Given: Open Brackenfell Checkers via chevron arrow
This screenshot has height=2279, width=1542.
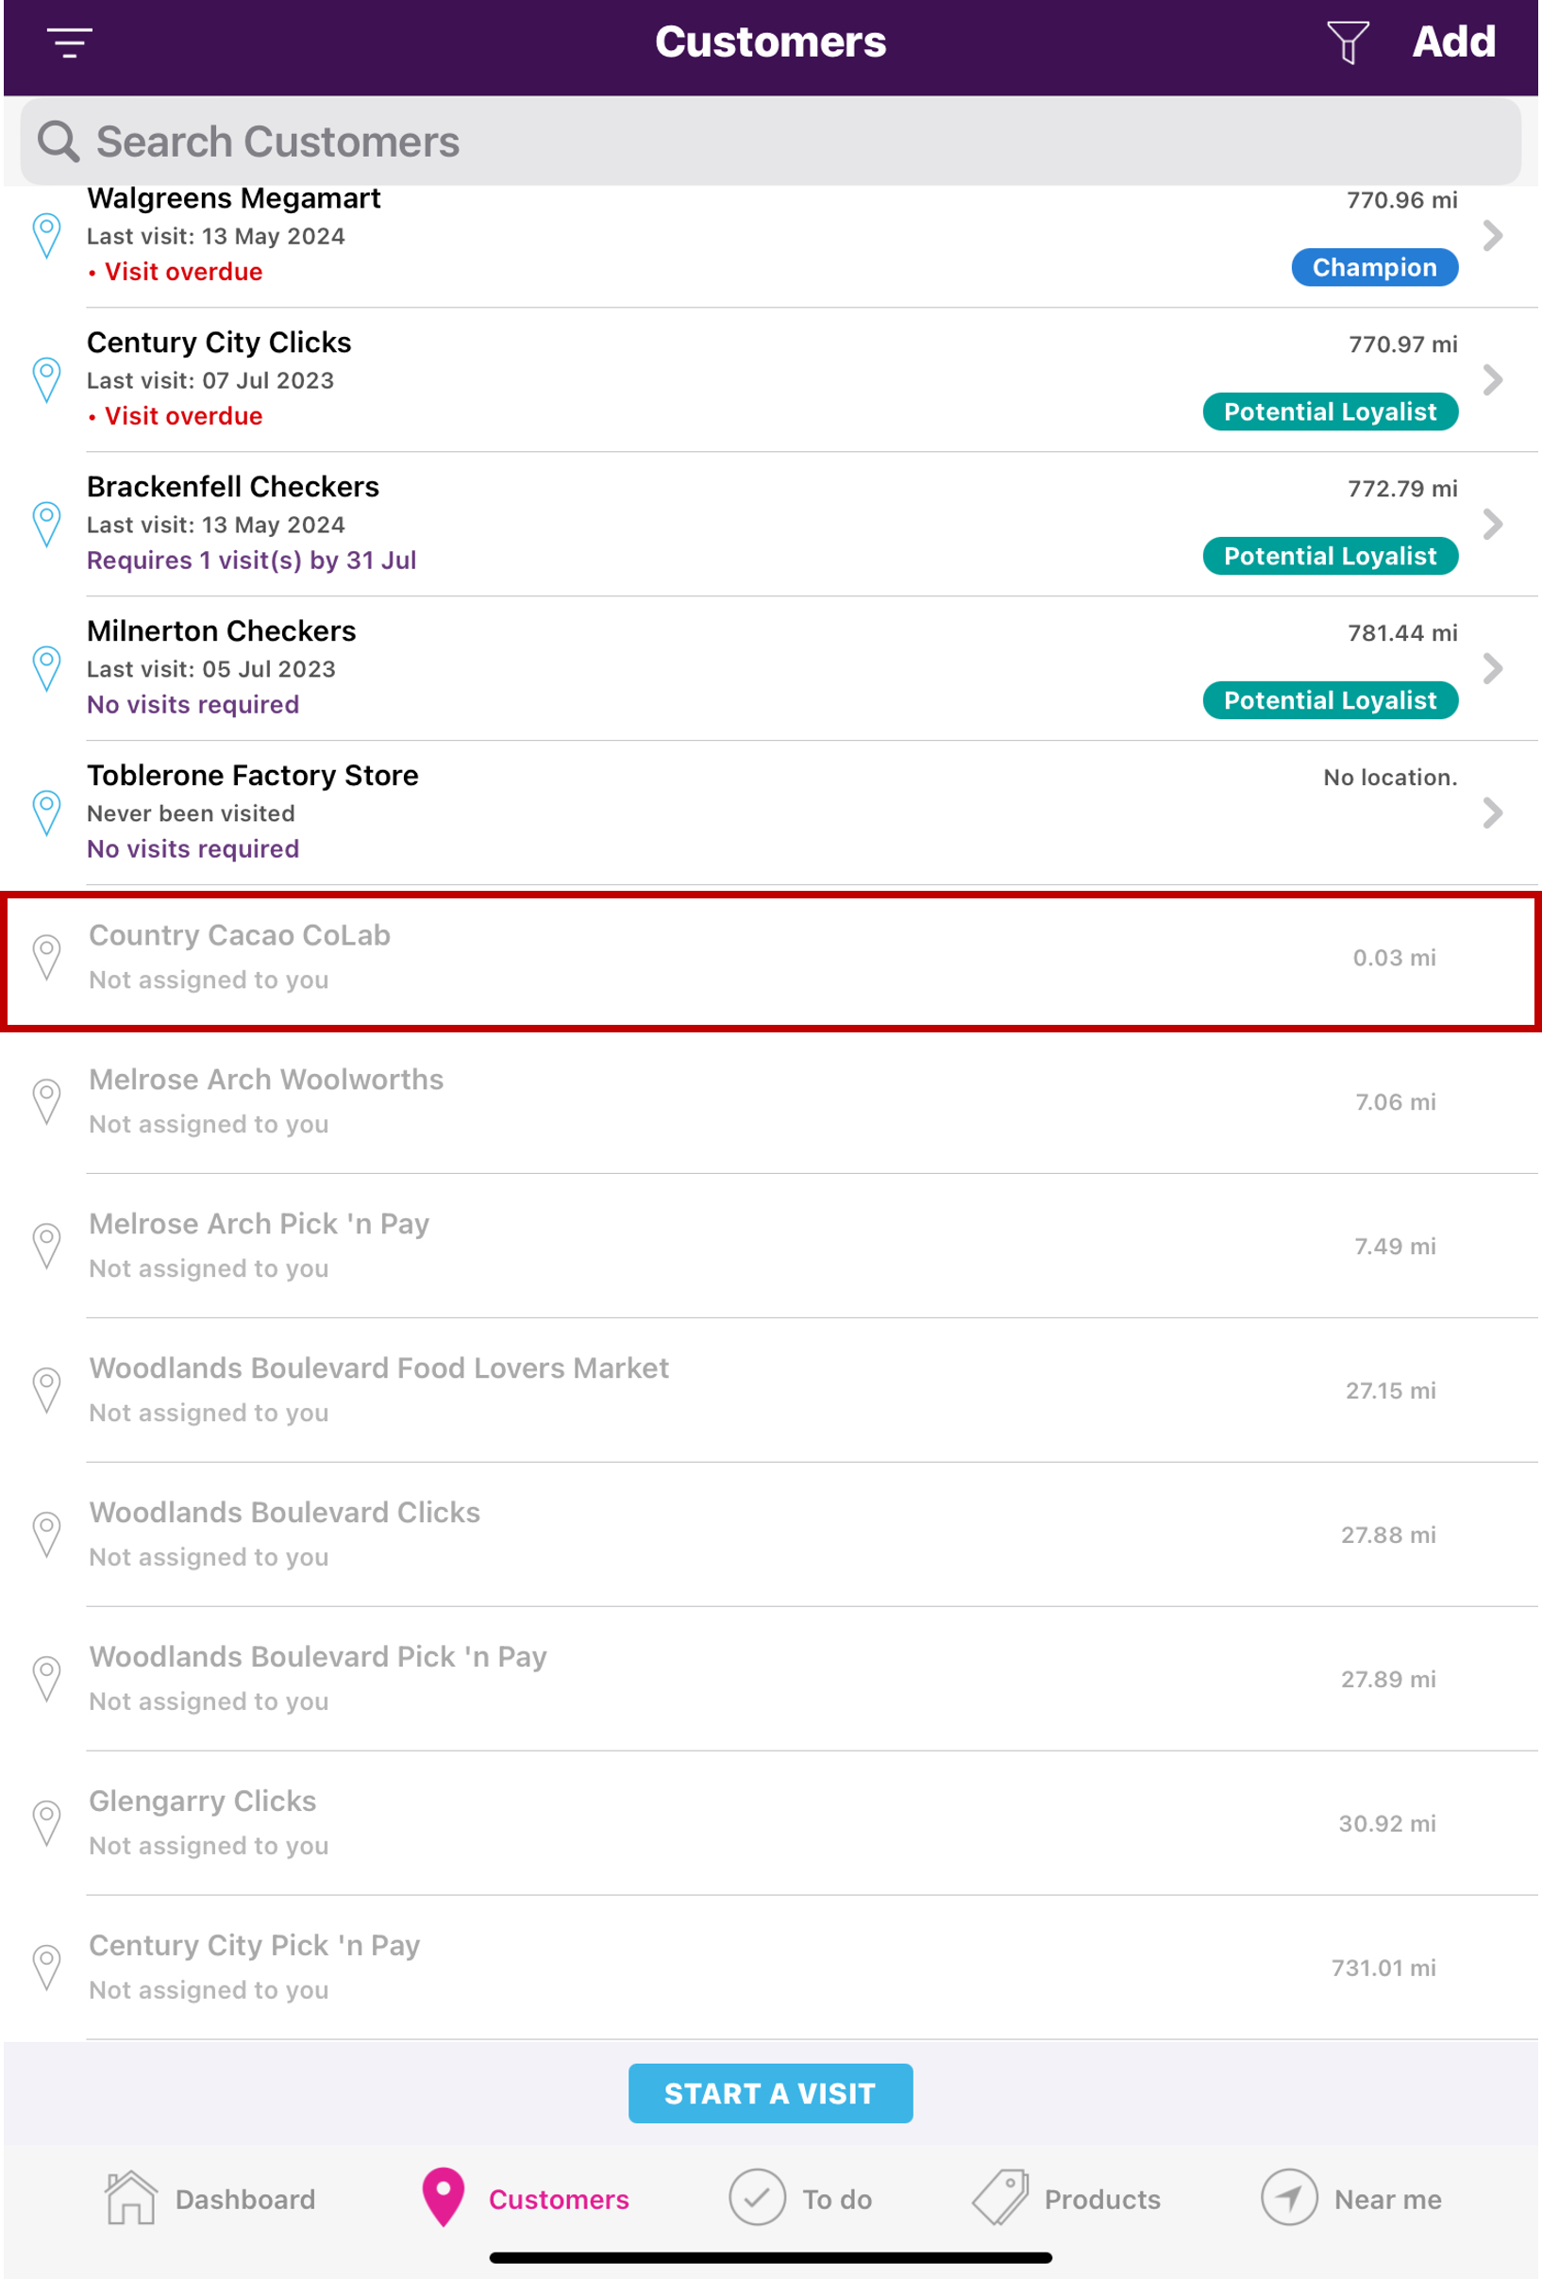Looking at the screenshot, I should pos(1492,525).
